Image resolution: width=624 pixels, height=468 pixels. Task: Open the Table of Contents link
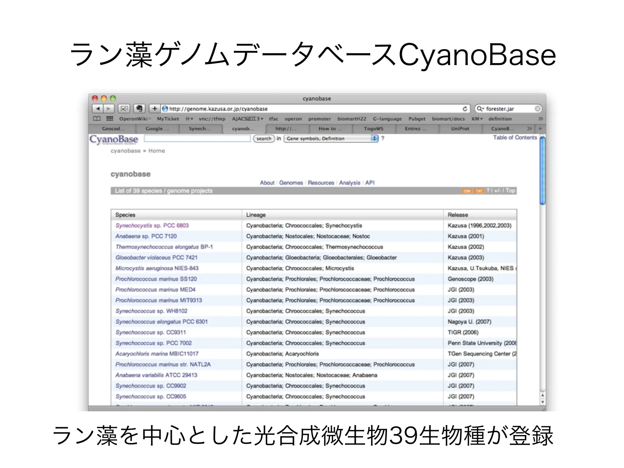[x=515, y=138]
